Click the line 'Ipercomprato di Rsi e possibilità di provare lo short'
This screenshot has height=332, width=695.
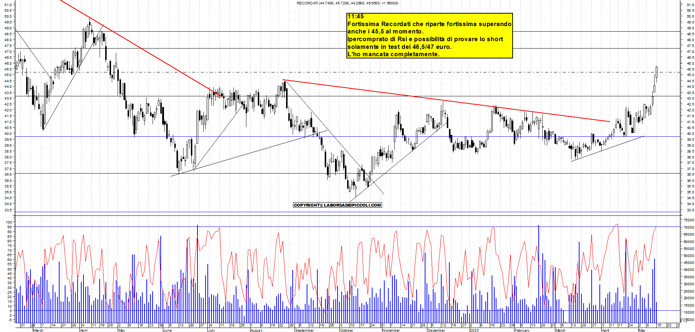click(x=425, y=39)
